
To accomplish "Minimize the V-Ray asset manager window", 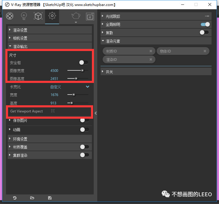I will pos(183,4).
